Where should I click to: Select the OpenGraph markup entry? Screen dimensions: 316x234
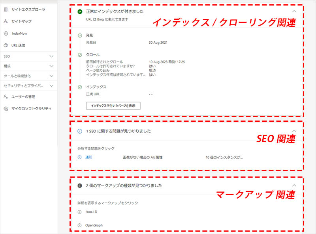tap(94, 225)
